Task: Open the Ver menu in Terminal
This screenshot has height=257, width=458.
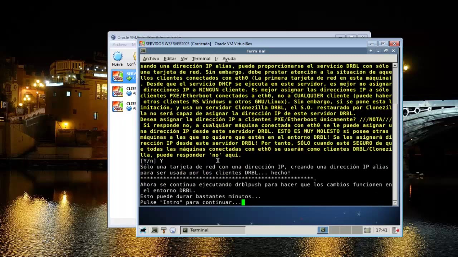Action: point(184,59)
